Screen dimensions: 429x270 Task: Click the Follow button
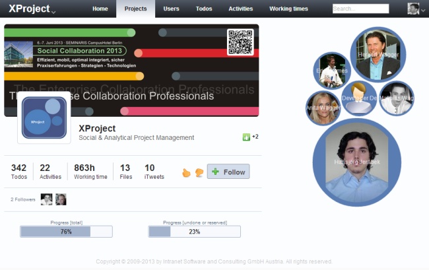(228, 172)
